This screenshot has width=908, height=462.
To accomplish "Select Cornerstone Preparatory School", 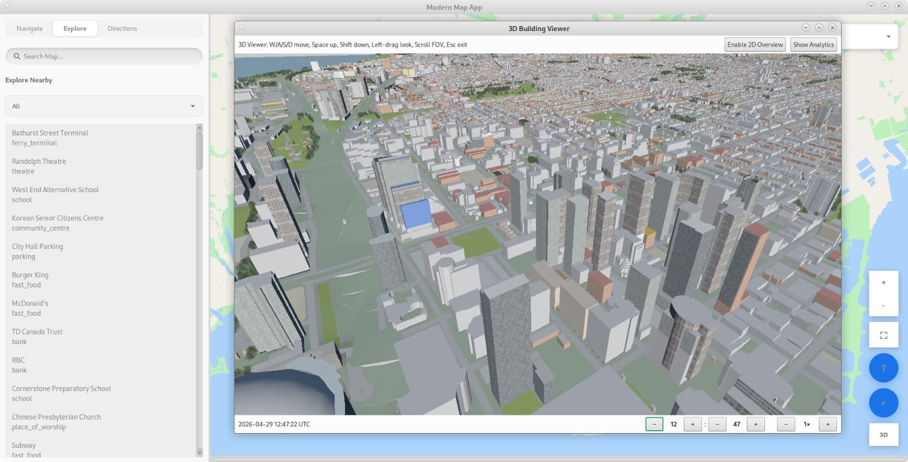I will (101, 393).
